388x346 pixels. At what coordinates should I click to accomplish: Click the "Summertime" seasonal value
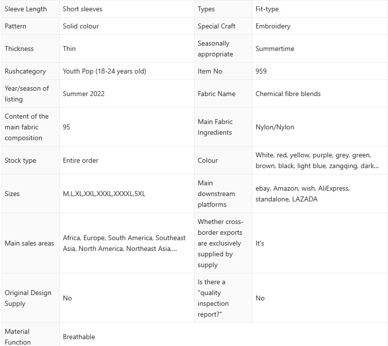(x=274, y=49)
